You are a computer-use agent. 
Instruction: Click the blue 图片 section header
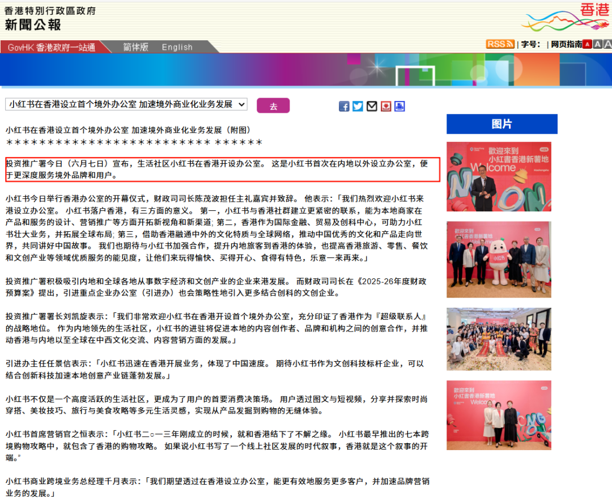(x=502, y=124)
